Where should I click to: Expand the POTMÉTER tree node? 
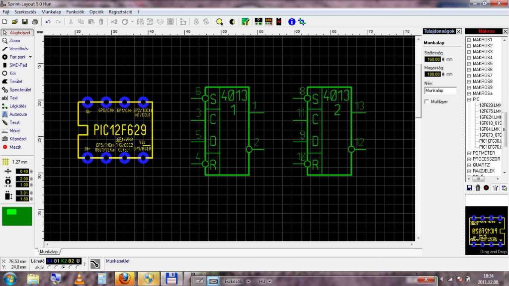pos(469,153)
